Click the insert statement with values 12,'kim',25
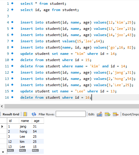This screenshot has height=155, width=139. [78, 22]
